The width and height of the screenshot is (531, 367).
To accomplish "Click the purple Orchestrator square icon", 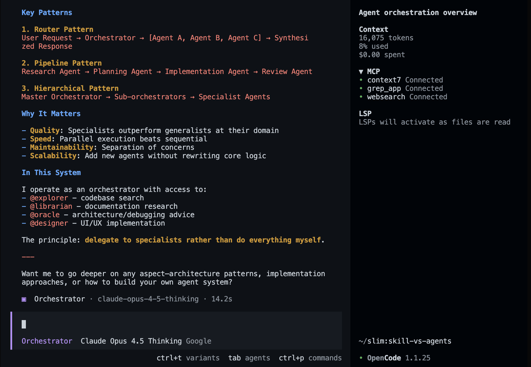I will point(24,299).
